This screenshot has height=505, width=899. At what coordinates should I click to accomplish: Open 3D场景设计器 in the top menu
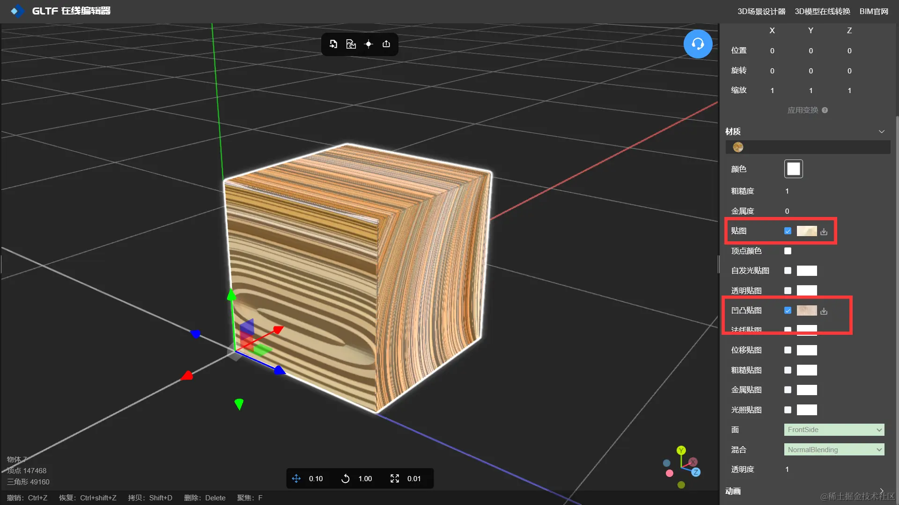[761, 11]
